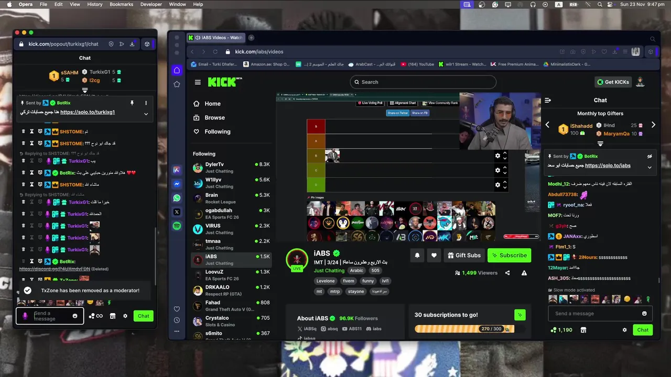Screen dimensions: 671x377
Task: Open Opera WhatsApp sidebar icon
Action: click(x=177, y=198)
